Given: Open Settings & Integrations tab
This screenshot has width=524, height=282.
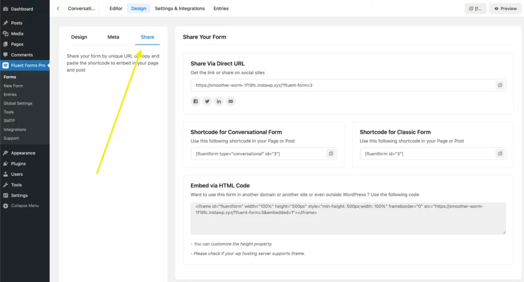Looking at the screenshot, I should [180, 8].
